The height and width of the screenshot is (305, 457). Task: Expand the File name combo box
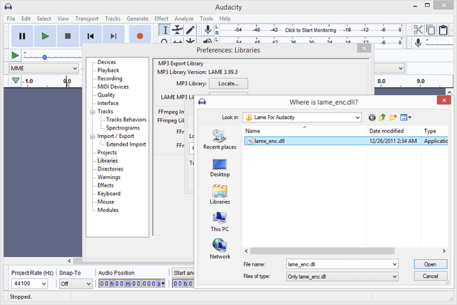[x=394, y=264]
